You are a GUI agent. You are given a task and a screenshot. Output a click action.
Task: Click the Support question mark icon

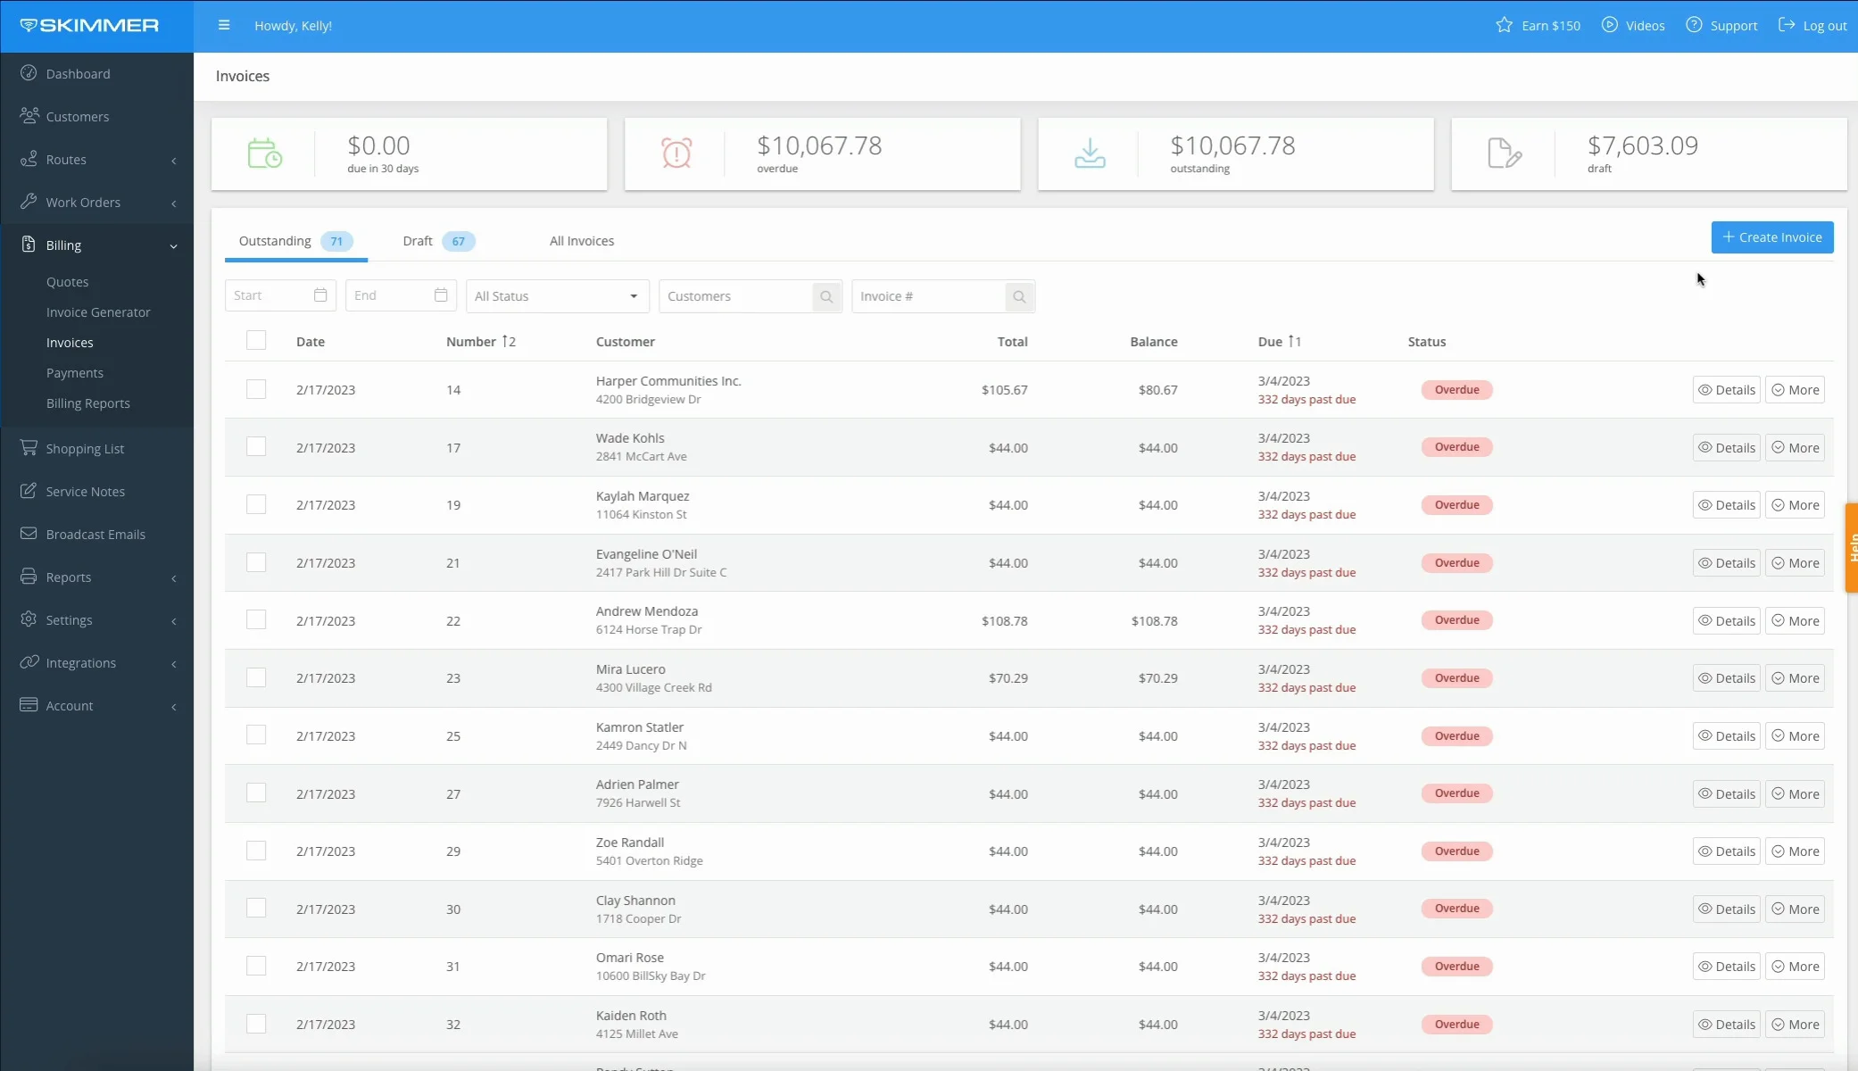1694,25
